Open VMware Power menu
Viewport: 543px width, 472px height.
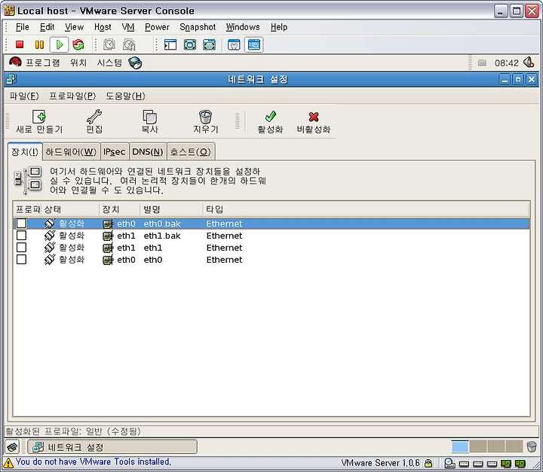coord(157,27)
